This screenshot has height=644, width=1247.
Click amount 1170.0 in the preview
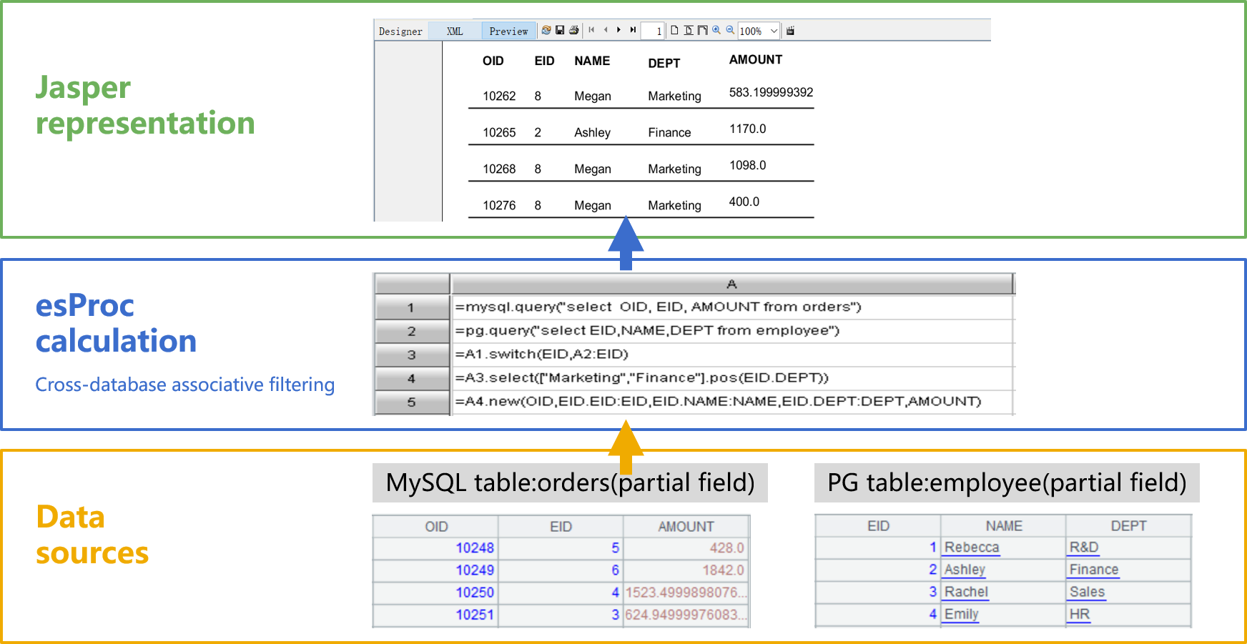pos(747,129)
